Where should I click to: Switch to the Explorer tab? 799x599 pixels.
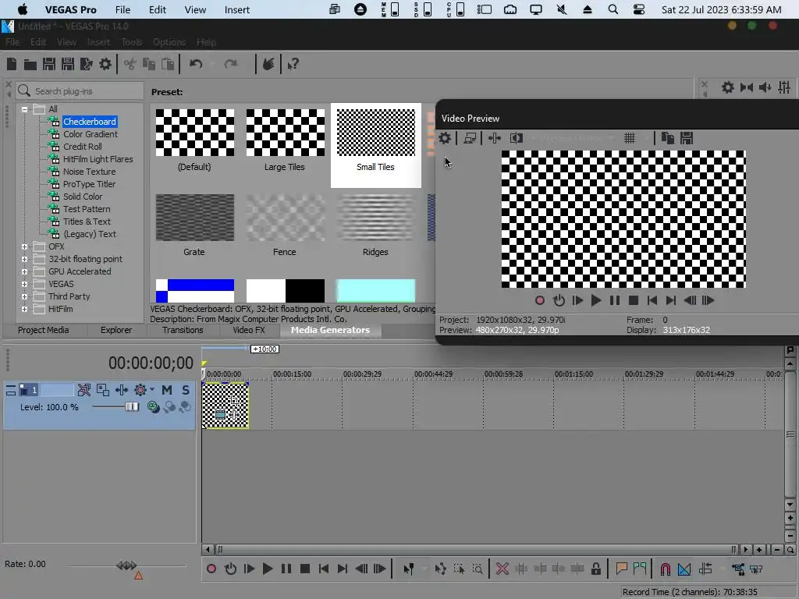(x=116, y=330)
